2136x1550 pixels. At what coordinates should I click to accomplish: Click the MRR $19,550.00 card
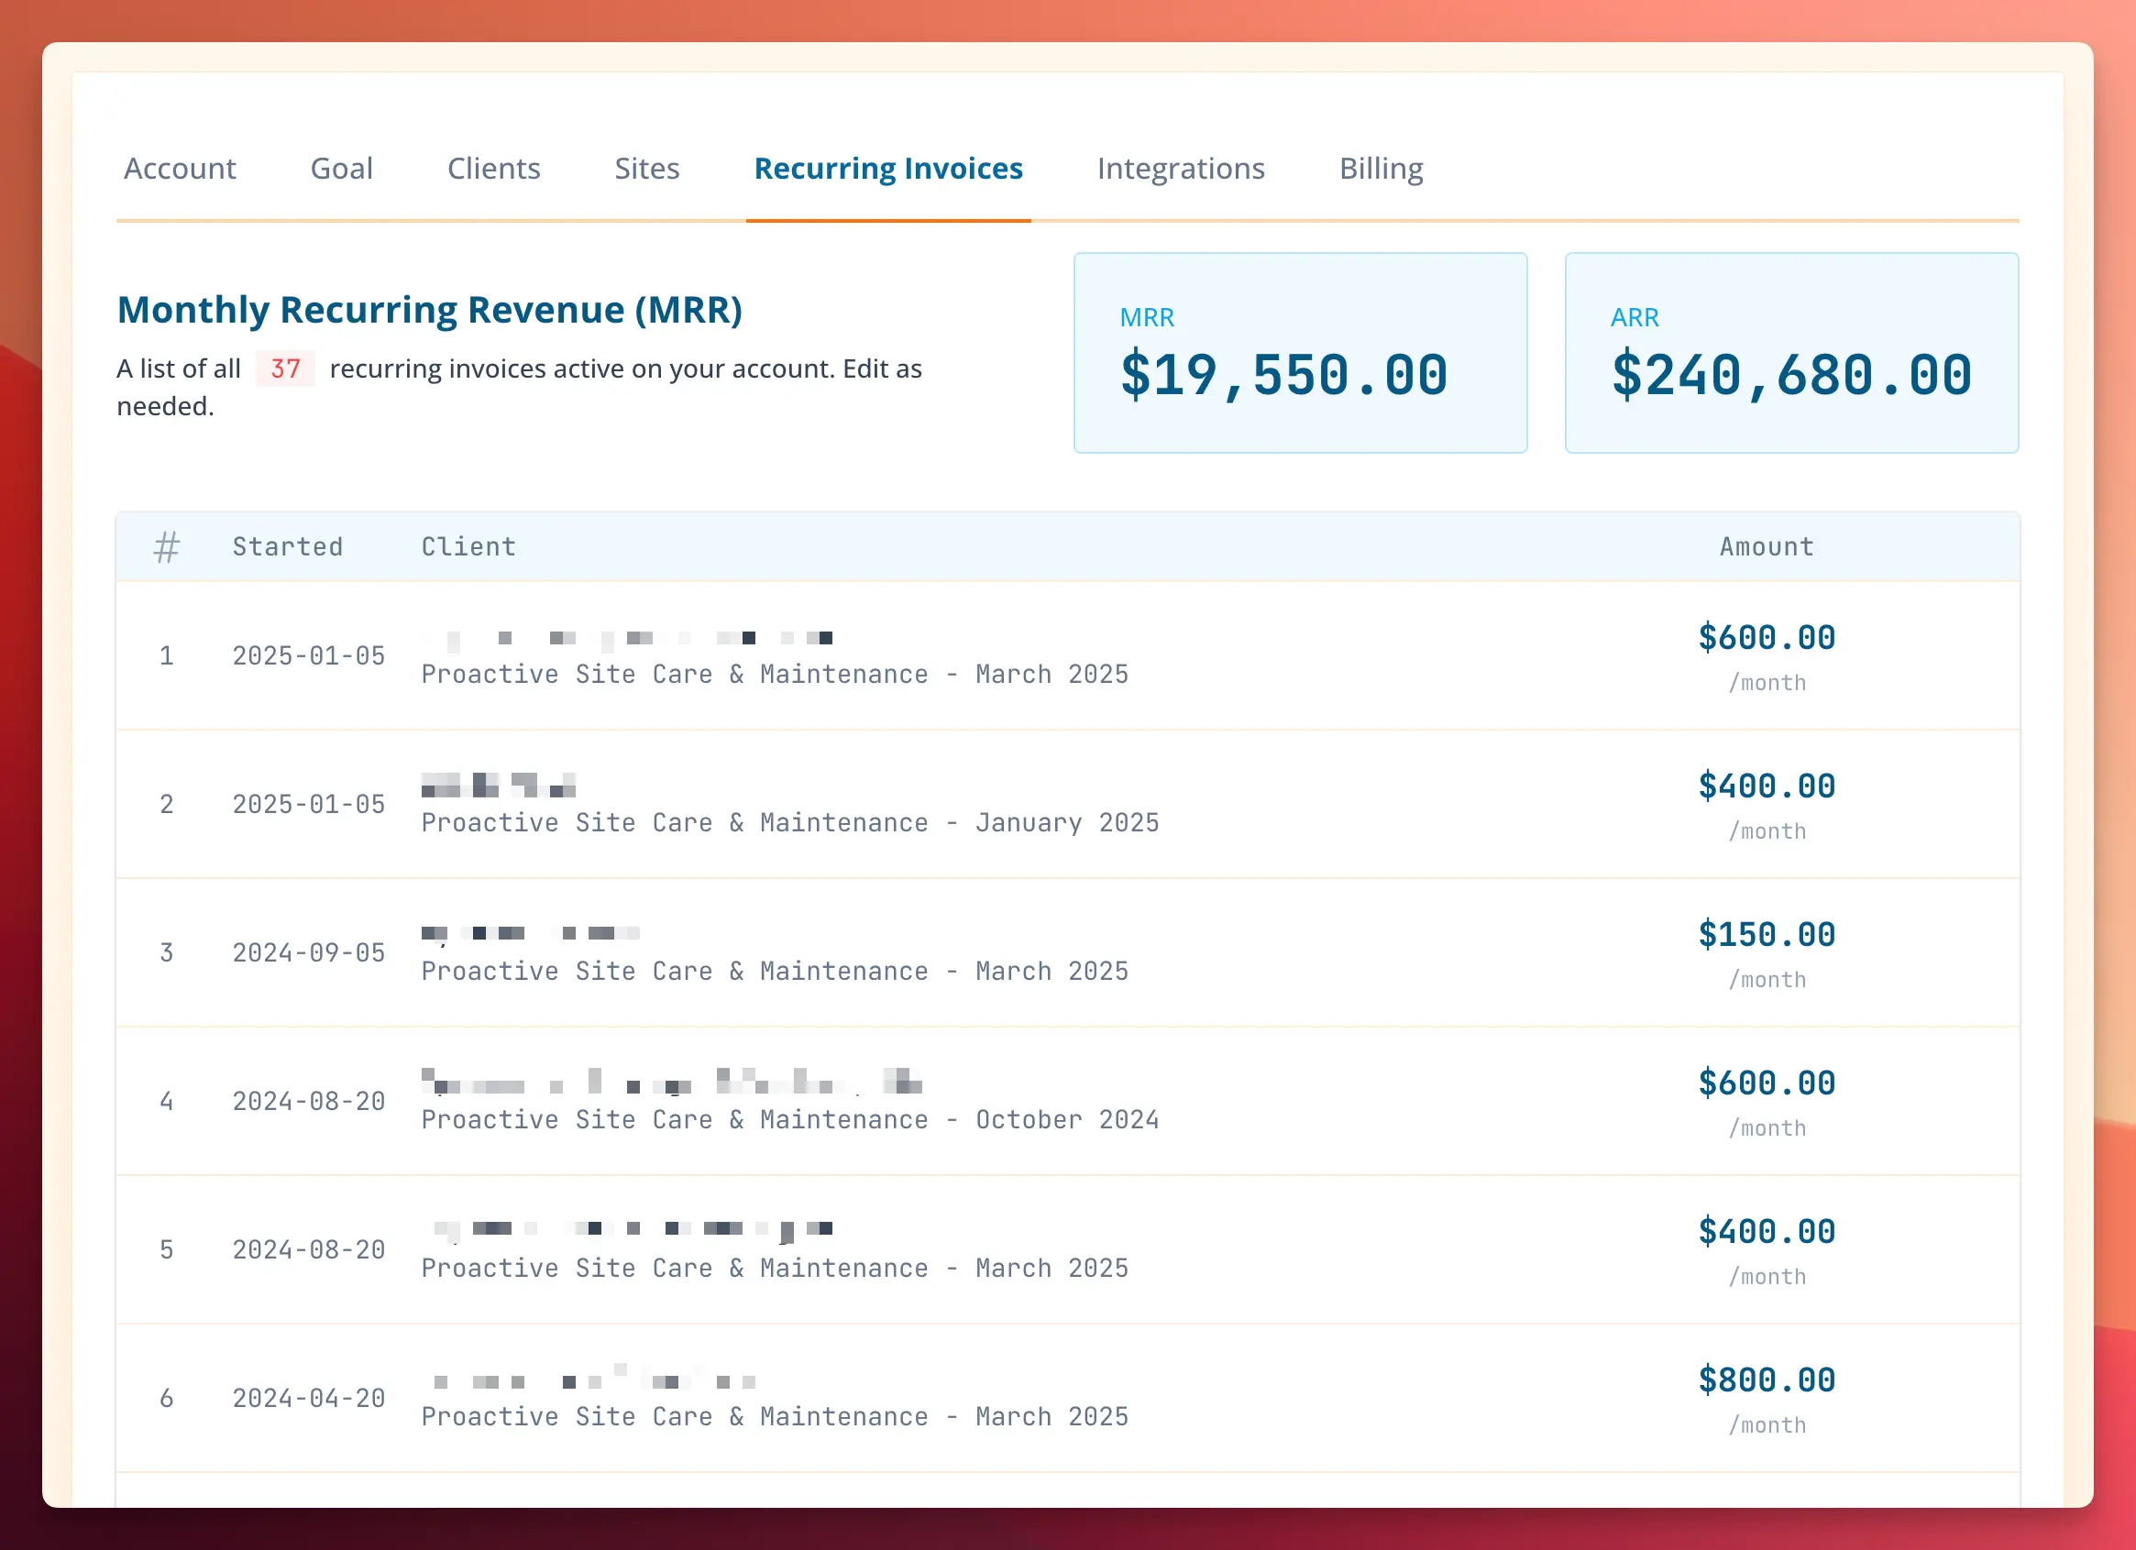[1300, 352]
